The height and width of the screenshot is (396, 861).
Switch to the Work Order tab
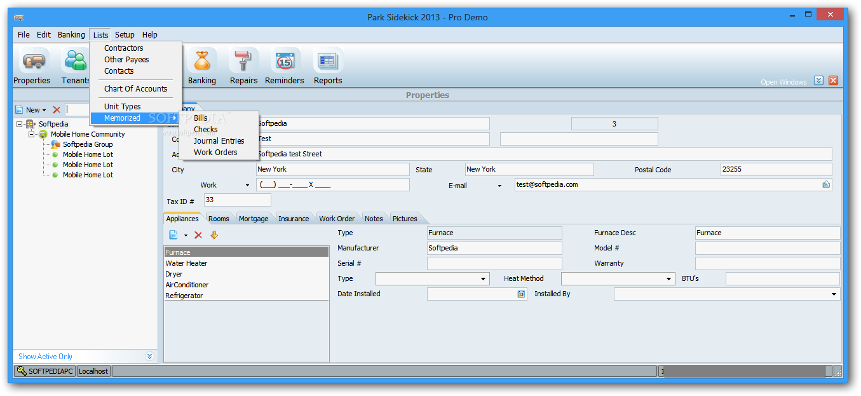pos(337,219)
